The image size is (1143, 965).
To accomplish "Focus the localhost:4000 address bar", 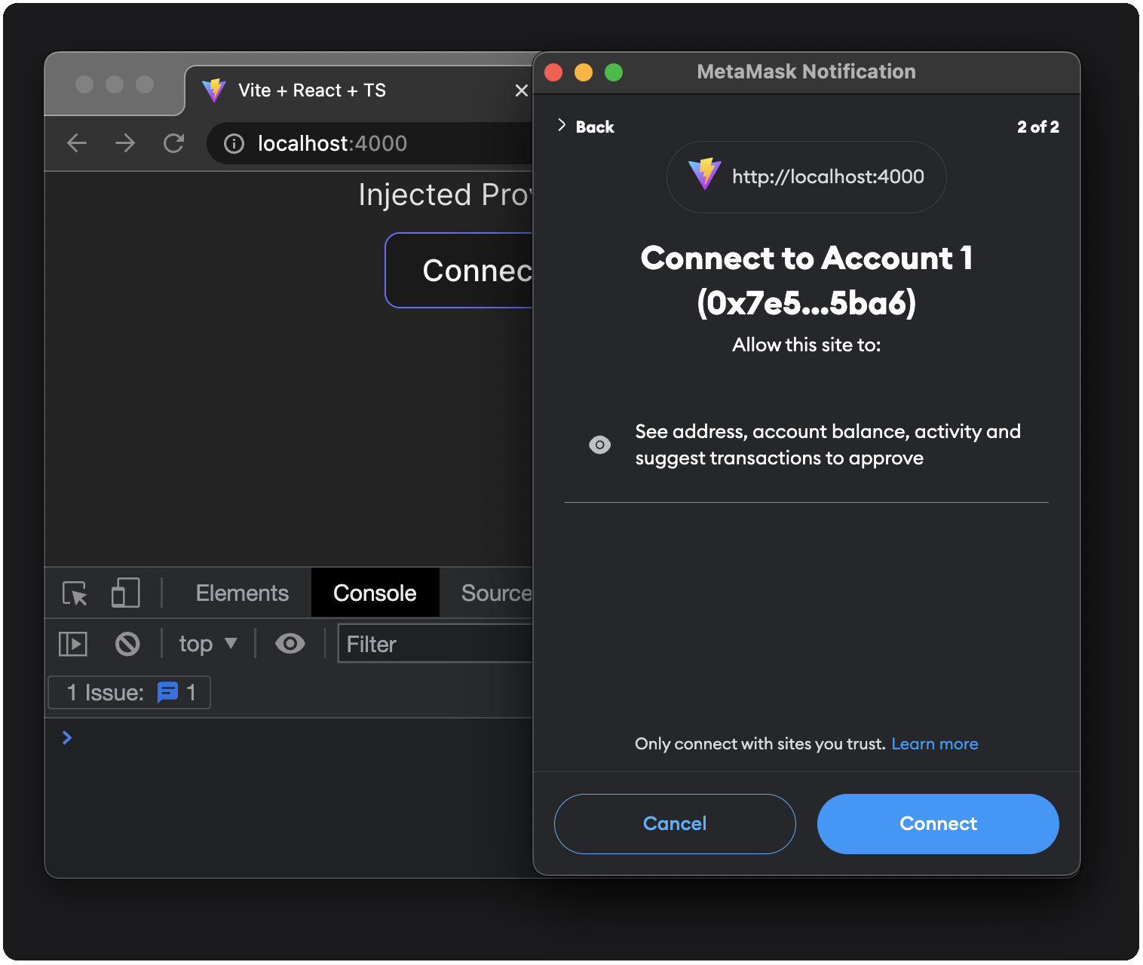I will [369, 143].
